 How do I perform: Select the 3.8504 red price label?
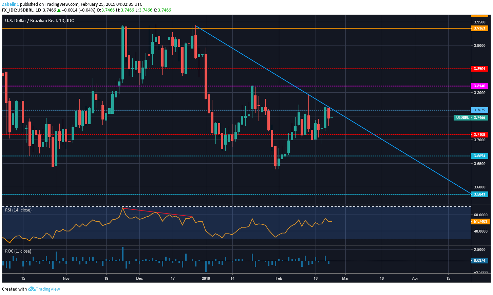click(479, 69)
